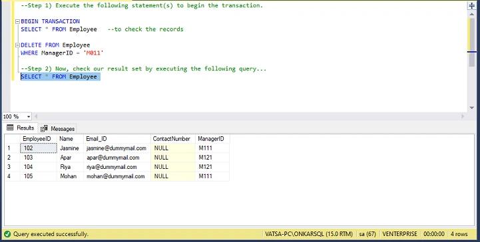Select cell with EmployeeID 103

[x=38, y=158]
